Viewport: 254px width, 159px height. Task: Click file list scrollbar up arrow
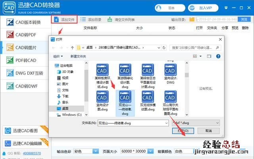click(x=187, y=63)
